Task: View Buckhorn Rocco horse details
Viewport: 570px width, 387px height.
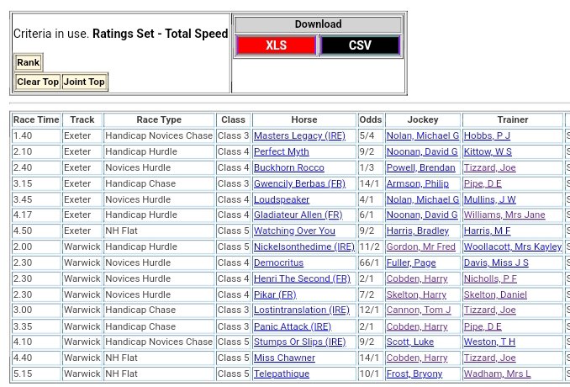Action: coord(288,167)
